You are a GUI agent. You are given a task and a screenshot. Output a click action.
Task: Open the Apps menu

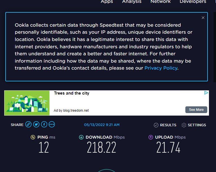(x=107, y=1)
